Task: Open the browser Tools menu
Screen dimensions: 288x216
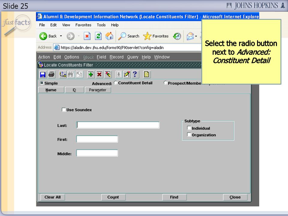Action: [101, 25]
